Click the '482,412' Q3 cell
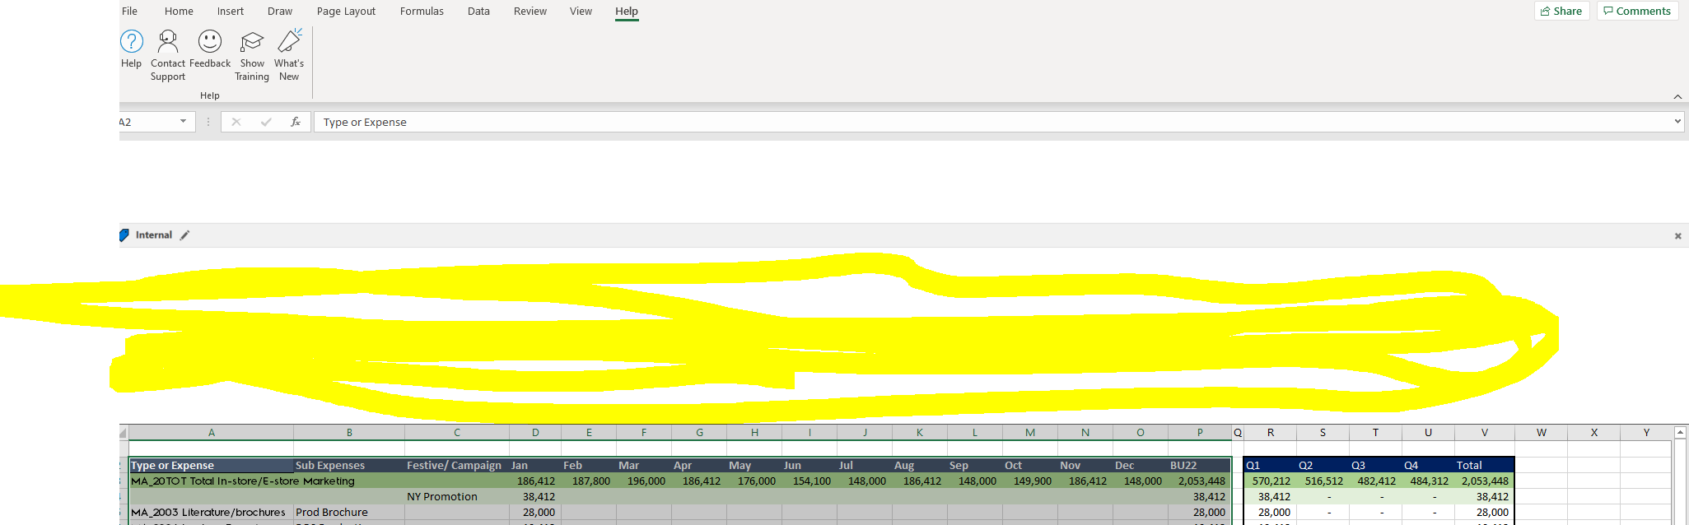The height and width of the screenshot is (525, 1689). [1376, 481]
